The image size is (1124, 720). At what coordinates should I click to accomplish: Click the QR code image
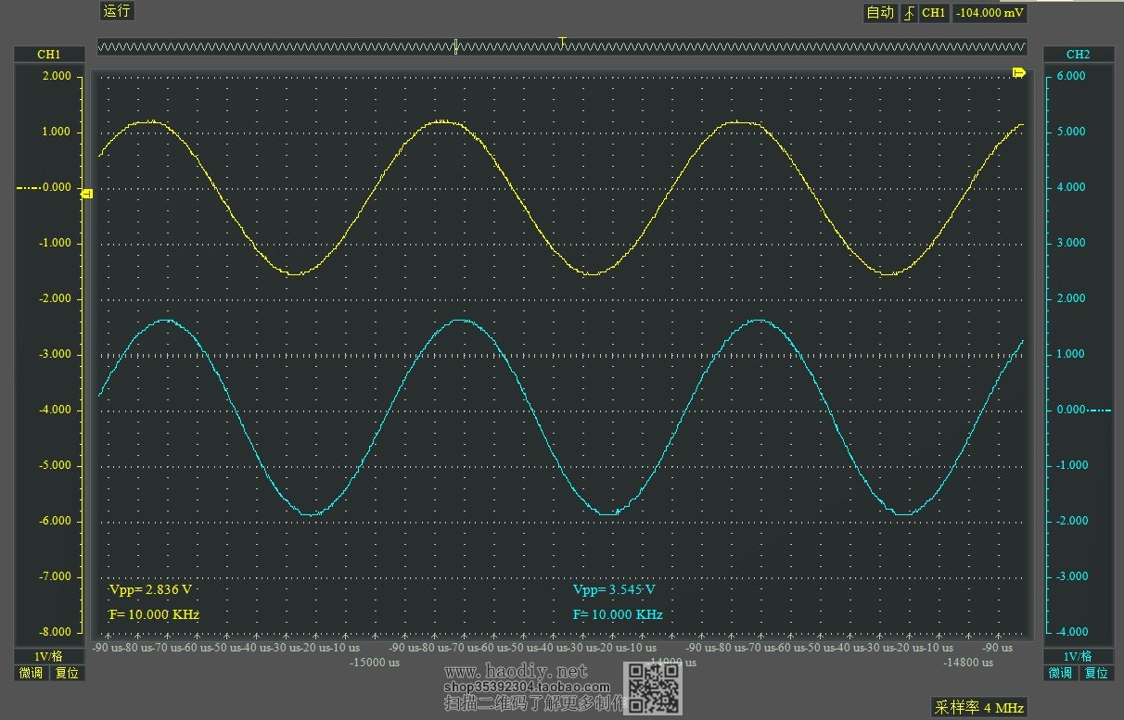[x=656, y=688]
